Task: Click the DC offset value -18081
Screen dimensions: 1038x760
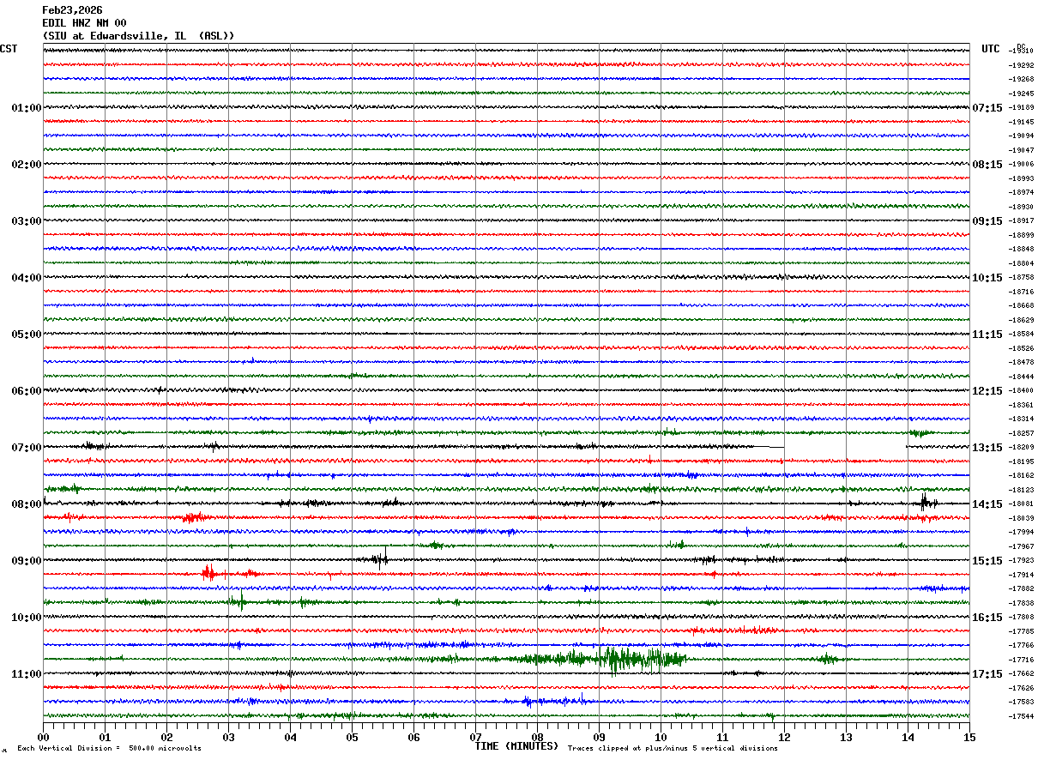Action: coord(1022,504)
